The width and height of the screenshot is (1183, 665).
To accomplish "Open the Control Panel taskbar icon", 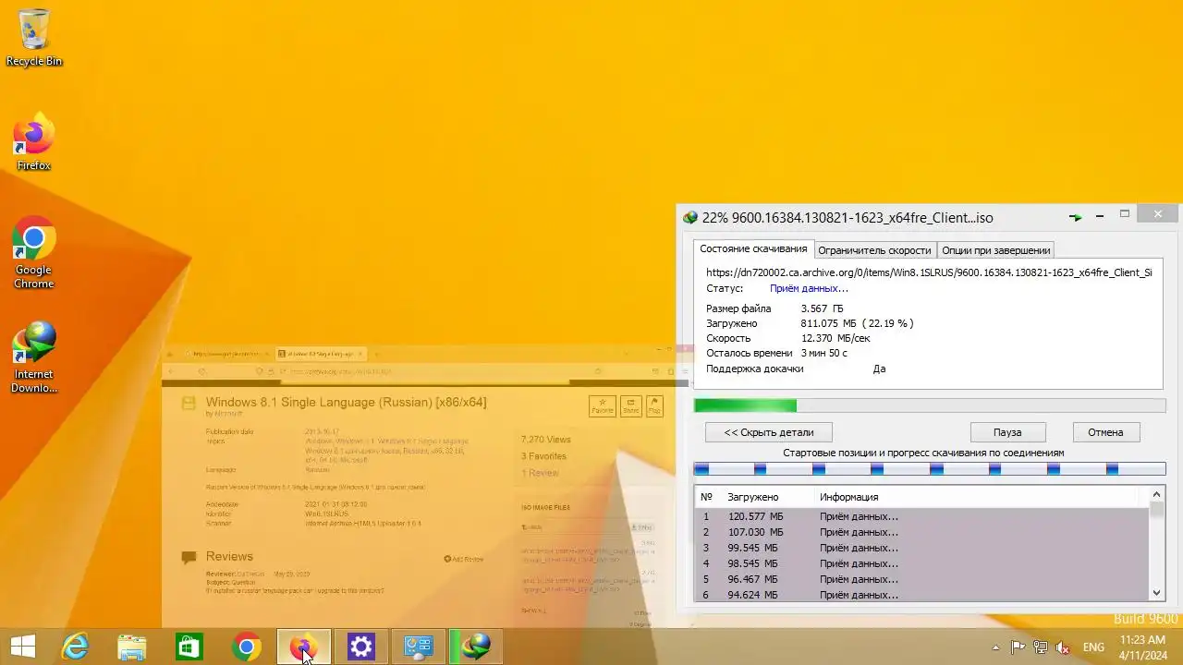I will pos(419,647).
